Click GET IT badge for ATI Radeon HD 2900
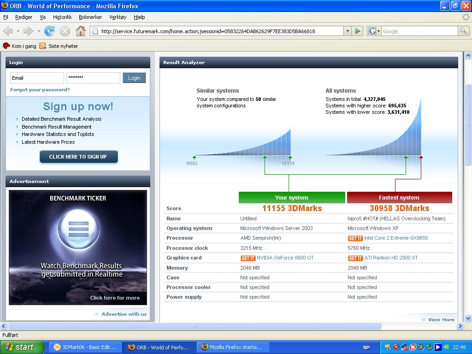Image resolution: width=472 pixels, height=354 pixels. pos(355,258)
